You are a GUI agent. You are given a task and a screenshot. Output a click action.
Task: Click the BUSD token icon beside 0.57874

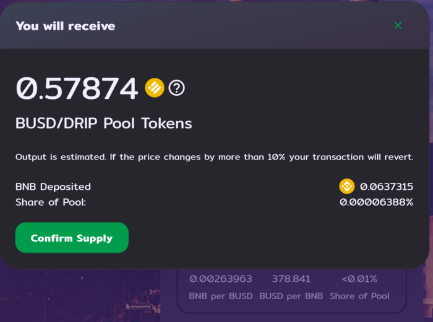[155, 88]
